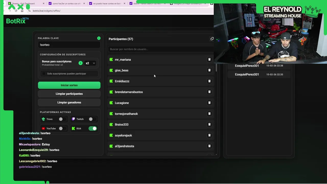Delete gise_beas from participants list
The width and height of the screenshot is (327, 184).
[209, 70]
